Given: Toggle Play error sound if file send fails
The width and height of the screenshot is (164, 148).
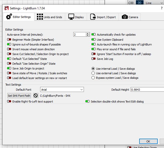Looking at the screenshot, I should [x=93, y=49].
